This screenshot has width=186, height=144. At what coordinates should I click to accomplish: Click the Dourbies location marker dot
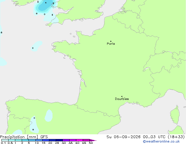[122, 96]
